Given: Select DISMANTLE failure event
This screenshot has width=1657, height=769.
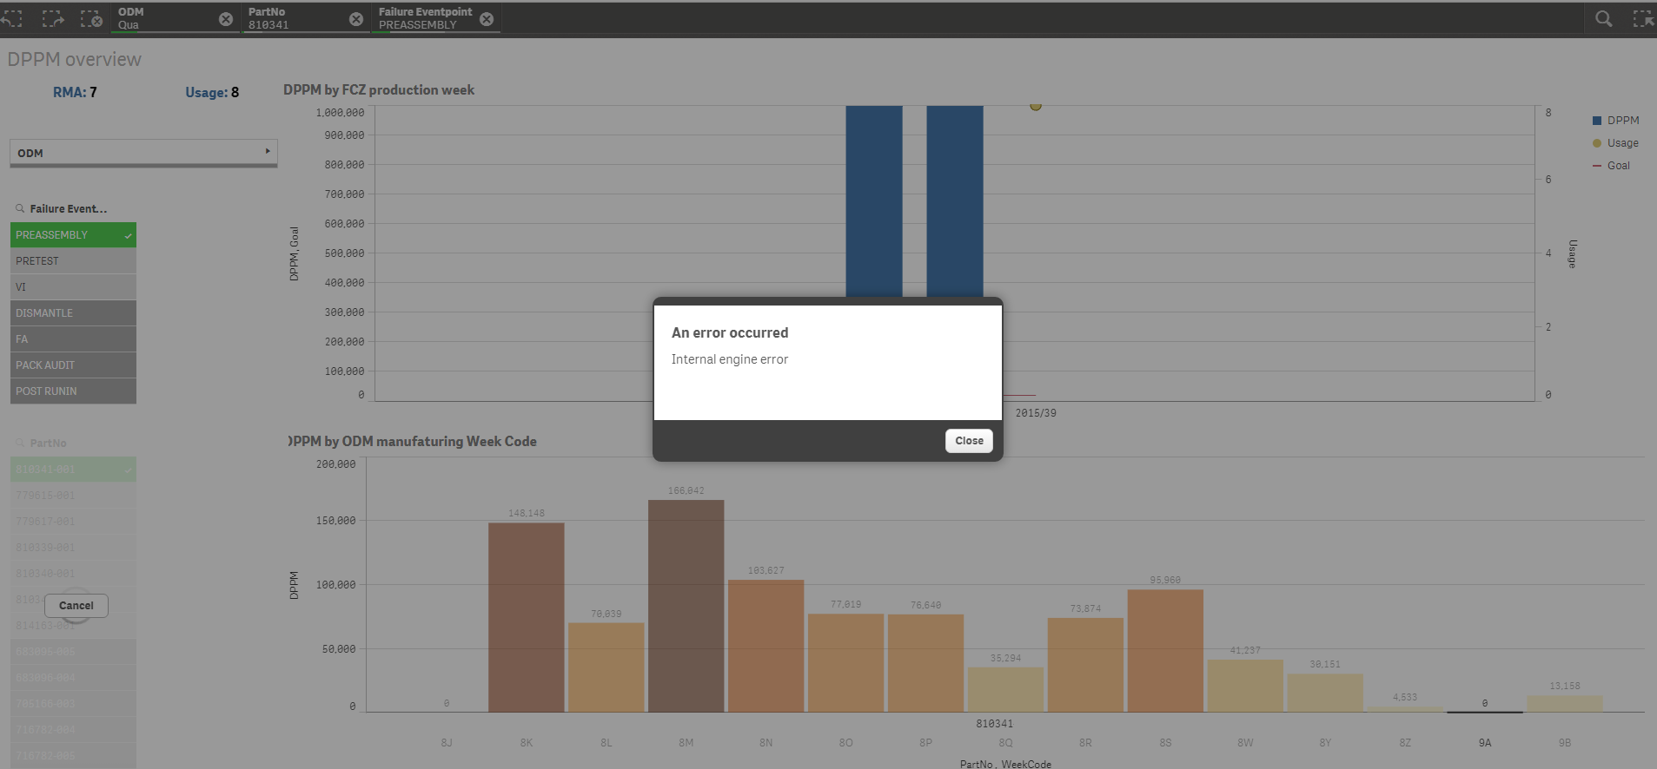Looking at the screenshot, I should pos(73,313).
